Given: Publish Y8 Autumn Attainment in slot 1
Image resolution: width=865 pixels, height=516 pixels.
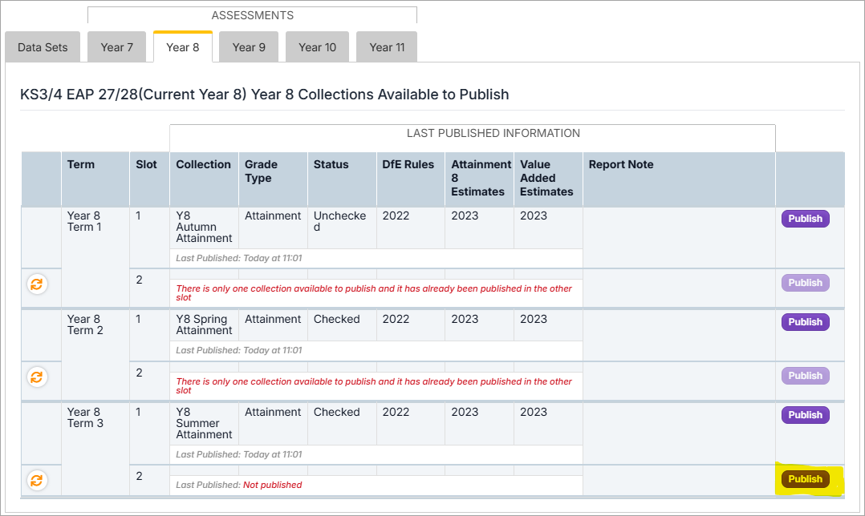Looking at the screenshot, I should tap(805, 219).
